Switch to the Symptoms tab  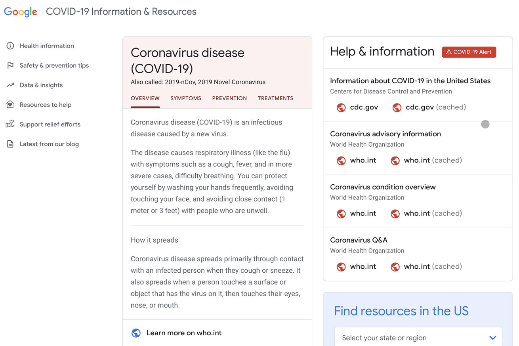(x=186, y=98)
